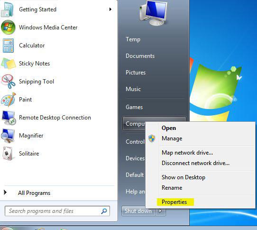Launch the Snipping Tool scissors icon
This screenshot has height=230, width=257.
(x=8, y=82)
